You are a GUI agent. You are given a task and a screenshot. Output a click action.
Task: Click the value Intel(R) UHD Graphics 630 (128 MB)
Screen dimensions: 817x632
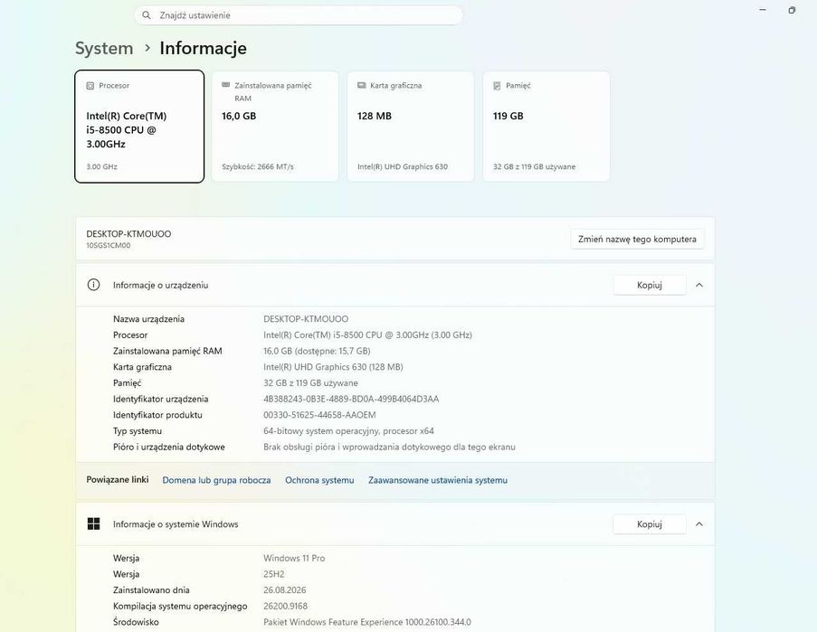333,366
